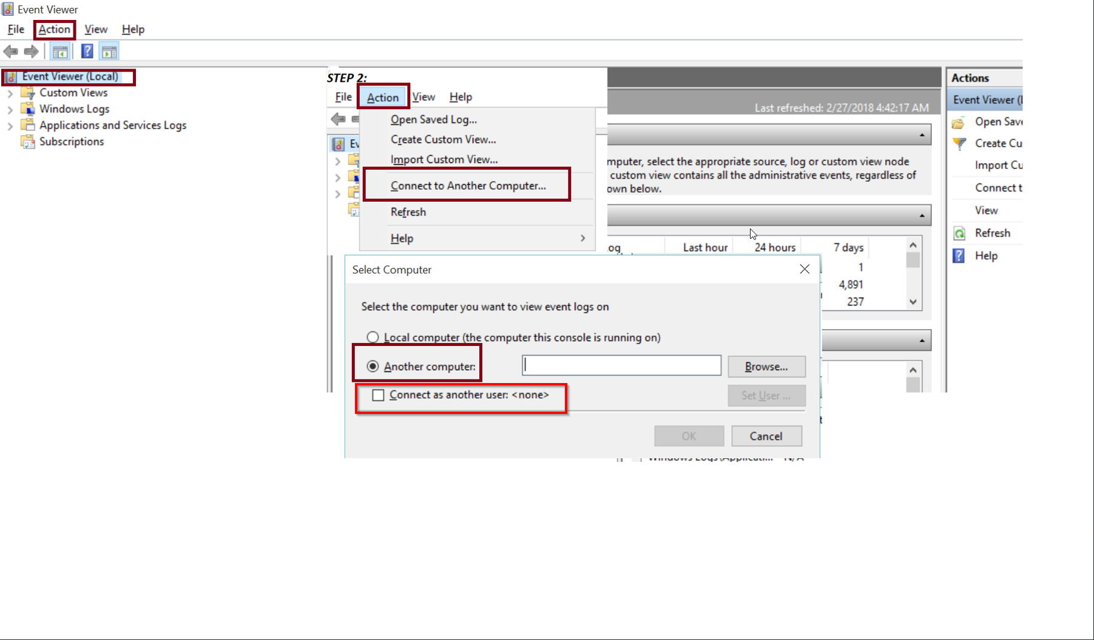The height and width of the screenshot is (640, 1094).
Task: Open the Help menu in main window
Action: [x=133, y=29]
